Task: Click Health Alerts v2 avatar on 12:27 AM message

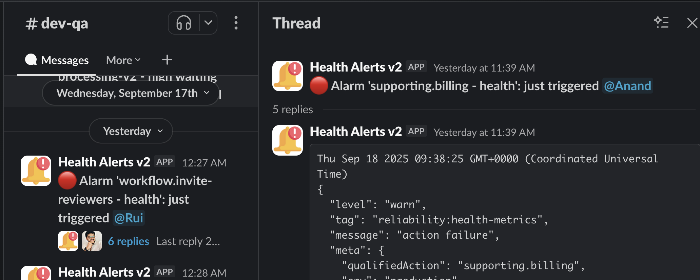Action: click(x=36, y=171)
